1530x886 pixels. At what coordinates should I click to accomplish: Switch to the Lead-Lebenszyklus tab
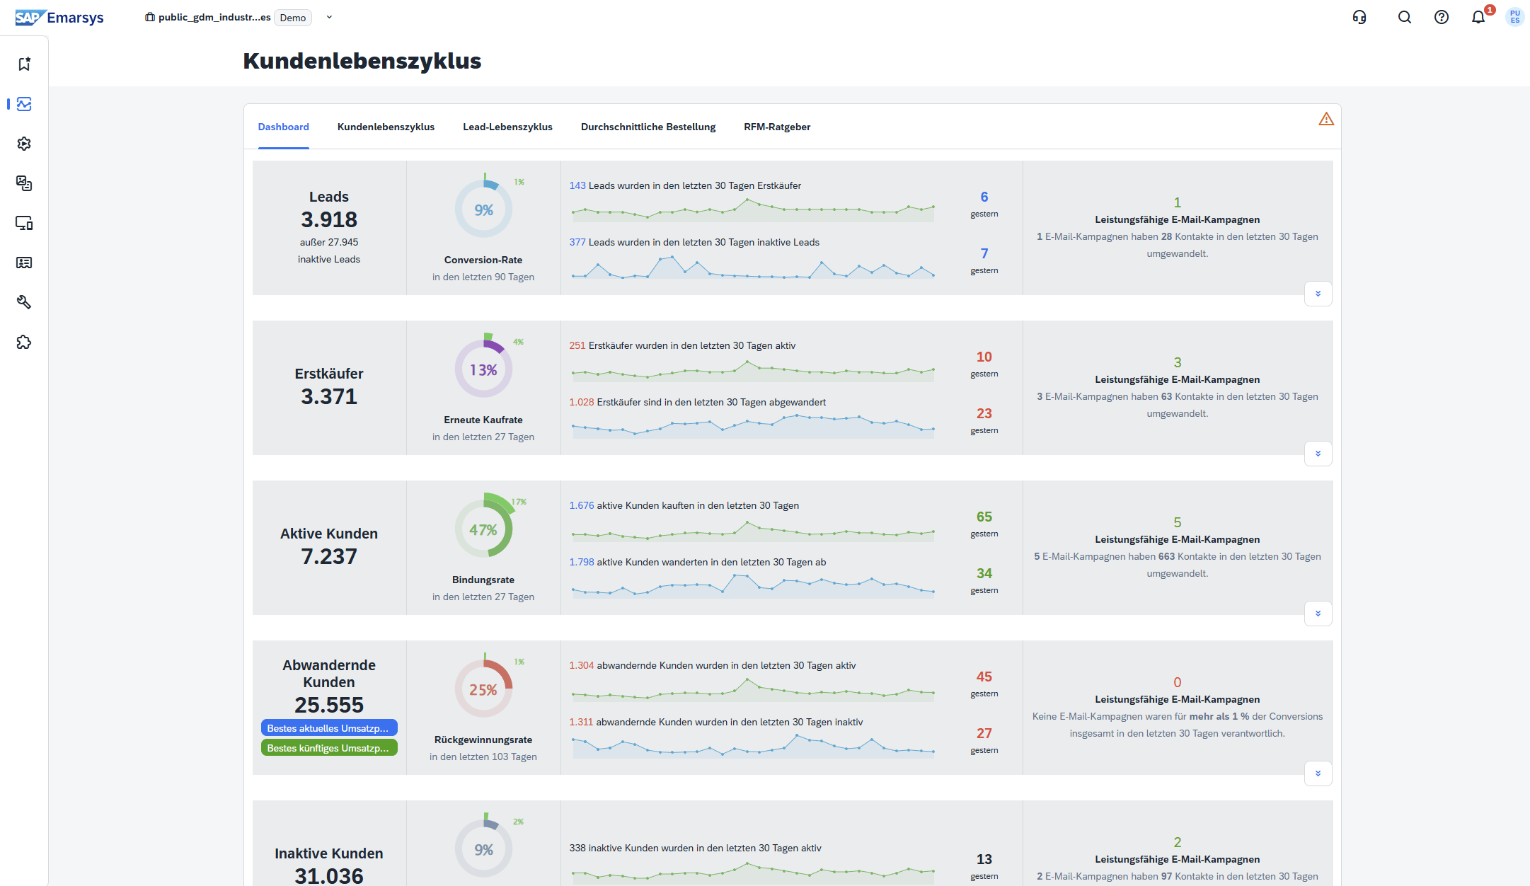click(507, 127)
